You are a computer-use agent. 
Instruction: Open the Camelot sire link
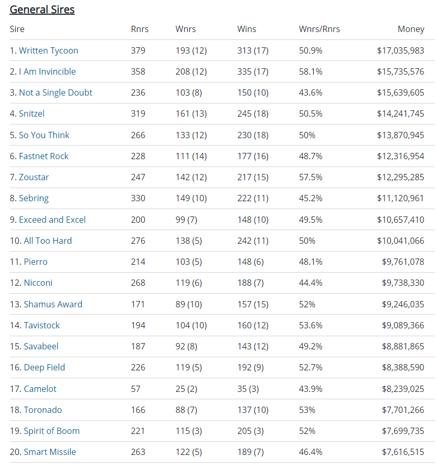(40, 389)
